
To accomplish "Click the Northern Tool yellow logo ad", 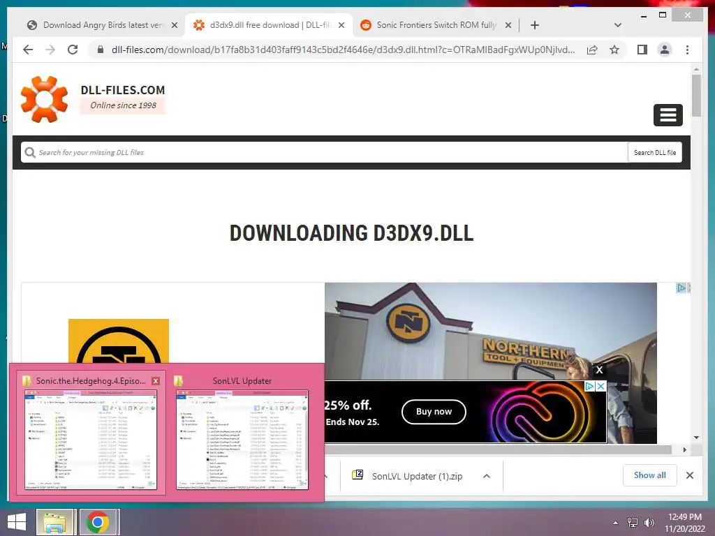I will tap(119, 341).
